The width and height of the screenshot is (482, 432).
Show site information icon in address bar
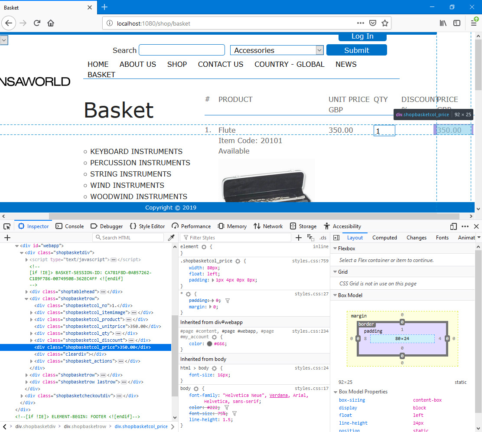click(109, 23)
